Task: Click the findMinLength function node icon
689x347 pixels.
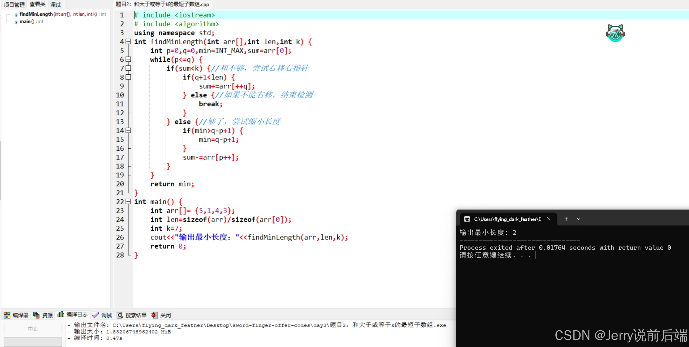Action: (16, 15)
